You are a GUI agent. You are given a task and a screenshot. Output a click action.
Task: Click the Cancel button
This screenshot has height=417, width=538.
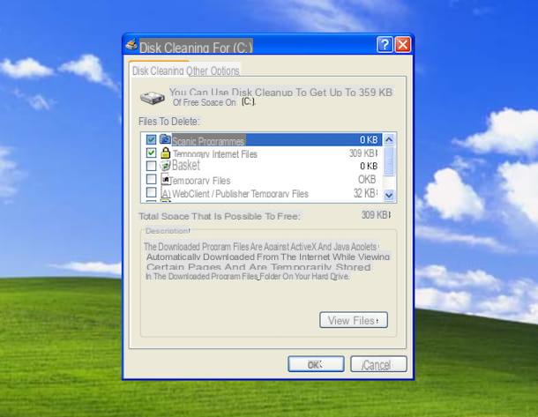[x=378, y=364]
